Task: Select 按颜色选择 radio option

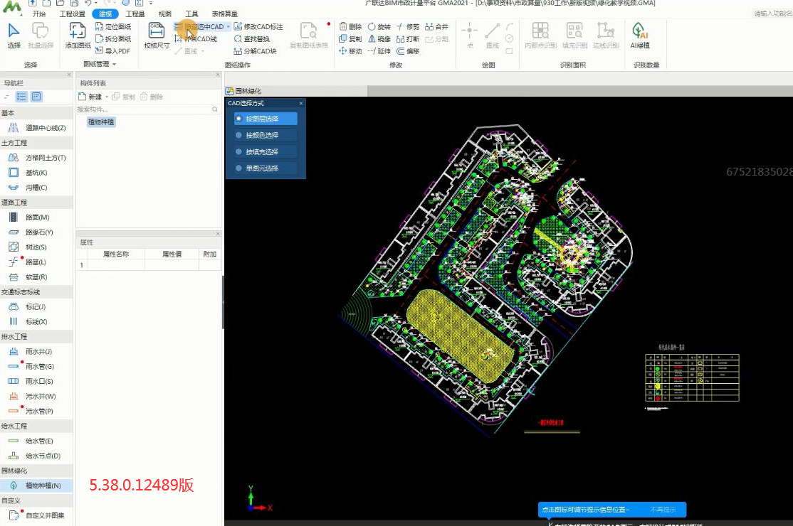Action: point(266,135)
